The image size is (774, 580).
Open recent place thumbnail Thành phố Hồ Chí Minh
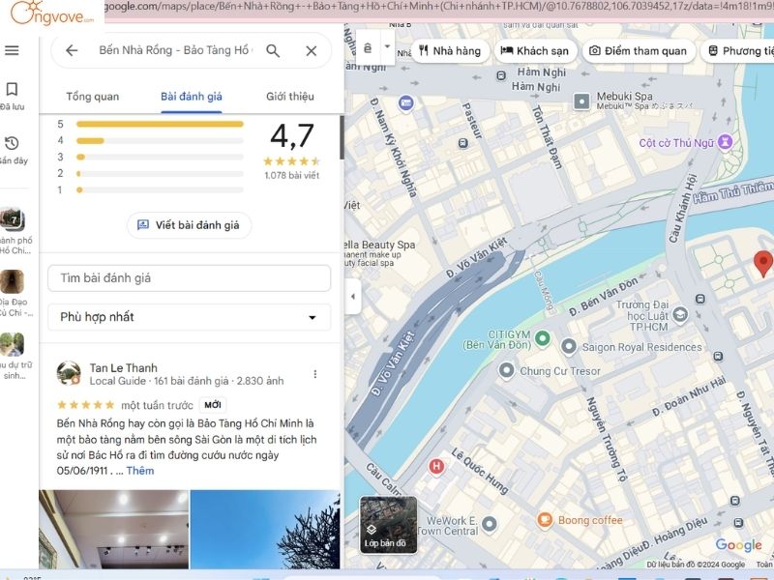pyautogui.click(x=13, y=219)
